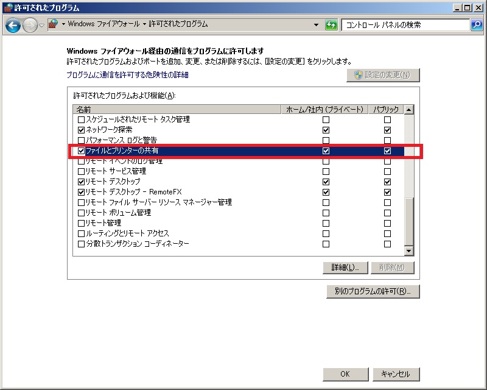Open プログラムに通信を許可する危険性の詳細 link
This screenshot has height=390, width=487.
point(127,75)
